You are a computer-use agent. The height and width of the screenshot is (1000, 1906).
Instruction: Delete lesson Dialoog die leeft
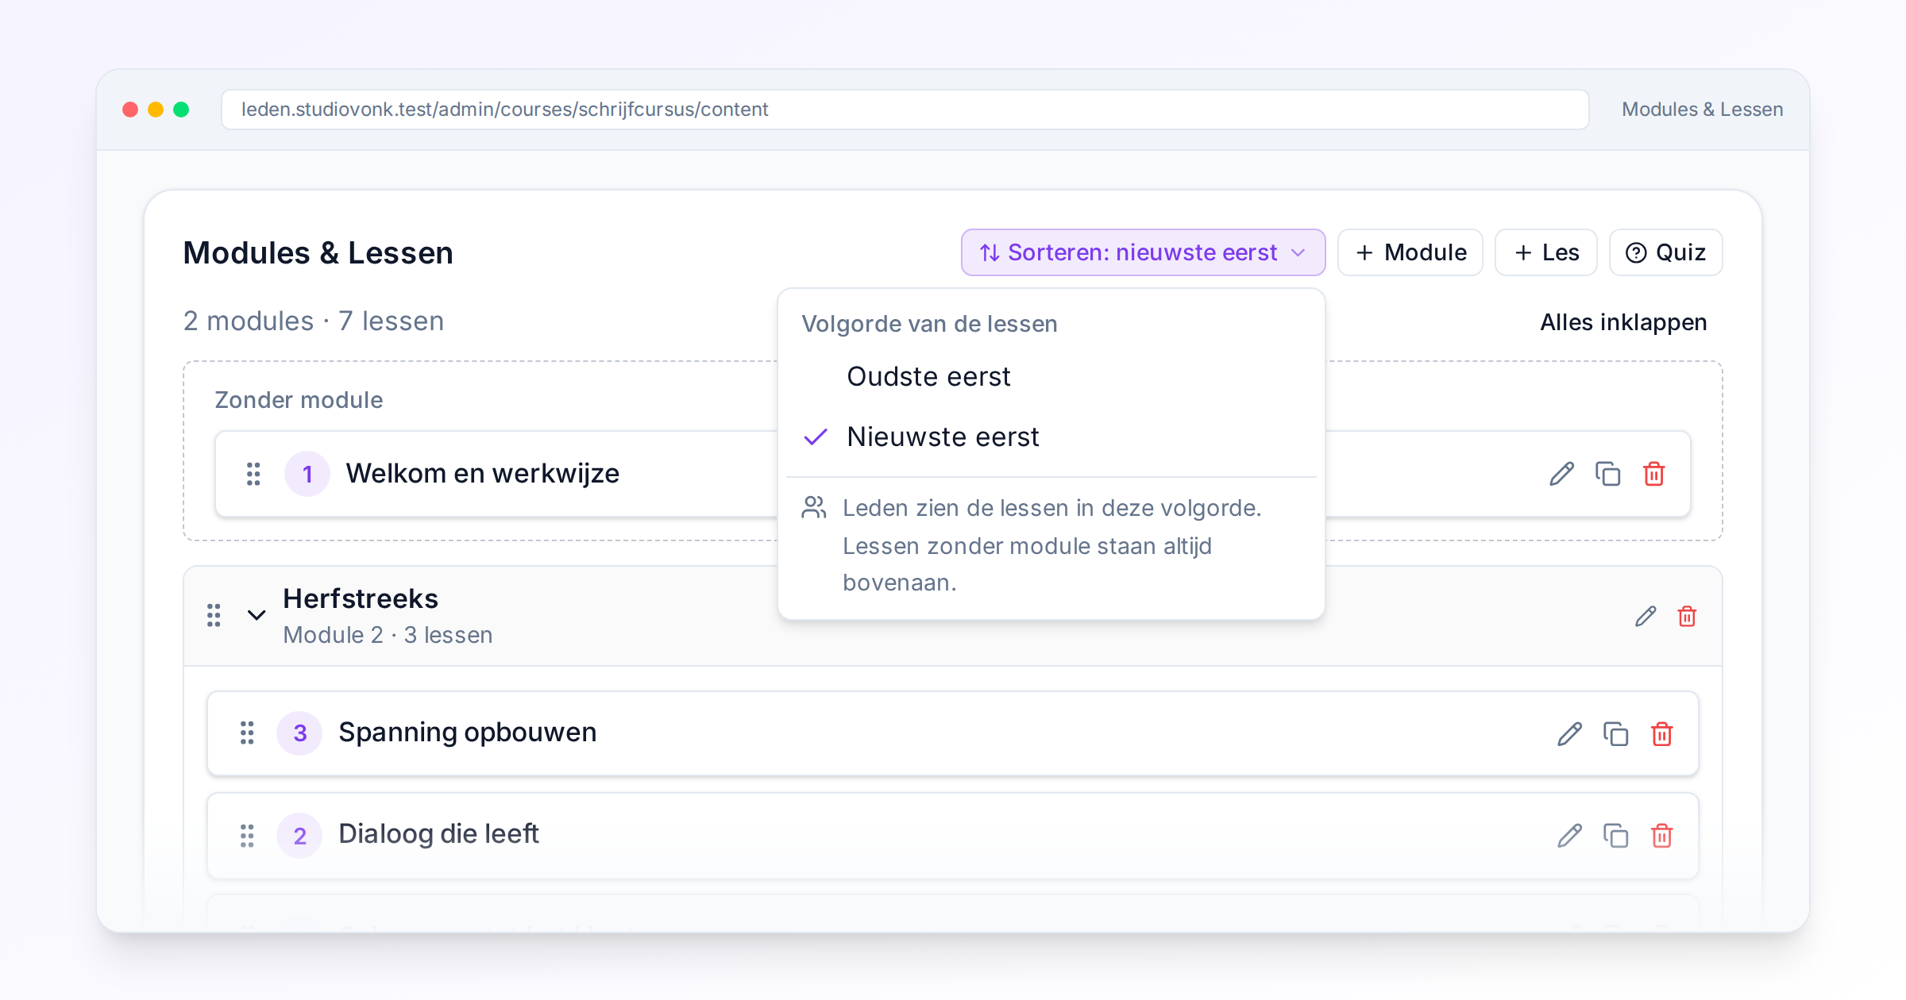pyautogui.click(x=1661, y=836)
